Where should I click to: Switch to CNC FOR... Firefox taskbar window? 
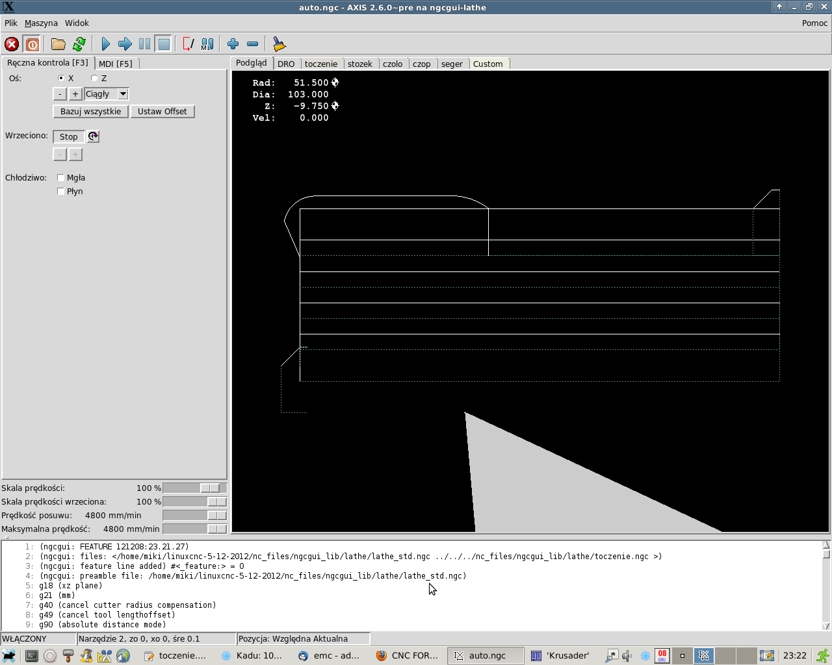tap(408, 656)
